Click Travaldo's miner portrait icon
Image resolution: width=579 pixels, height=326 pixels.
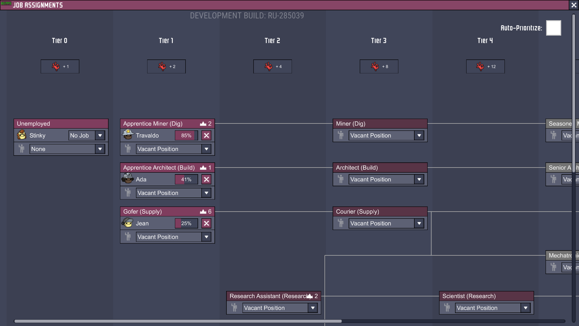[128, 135]
